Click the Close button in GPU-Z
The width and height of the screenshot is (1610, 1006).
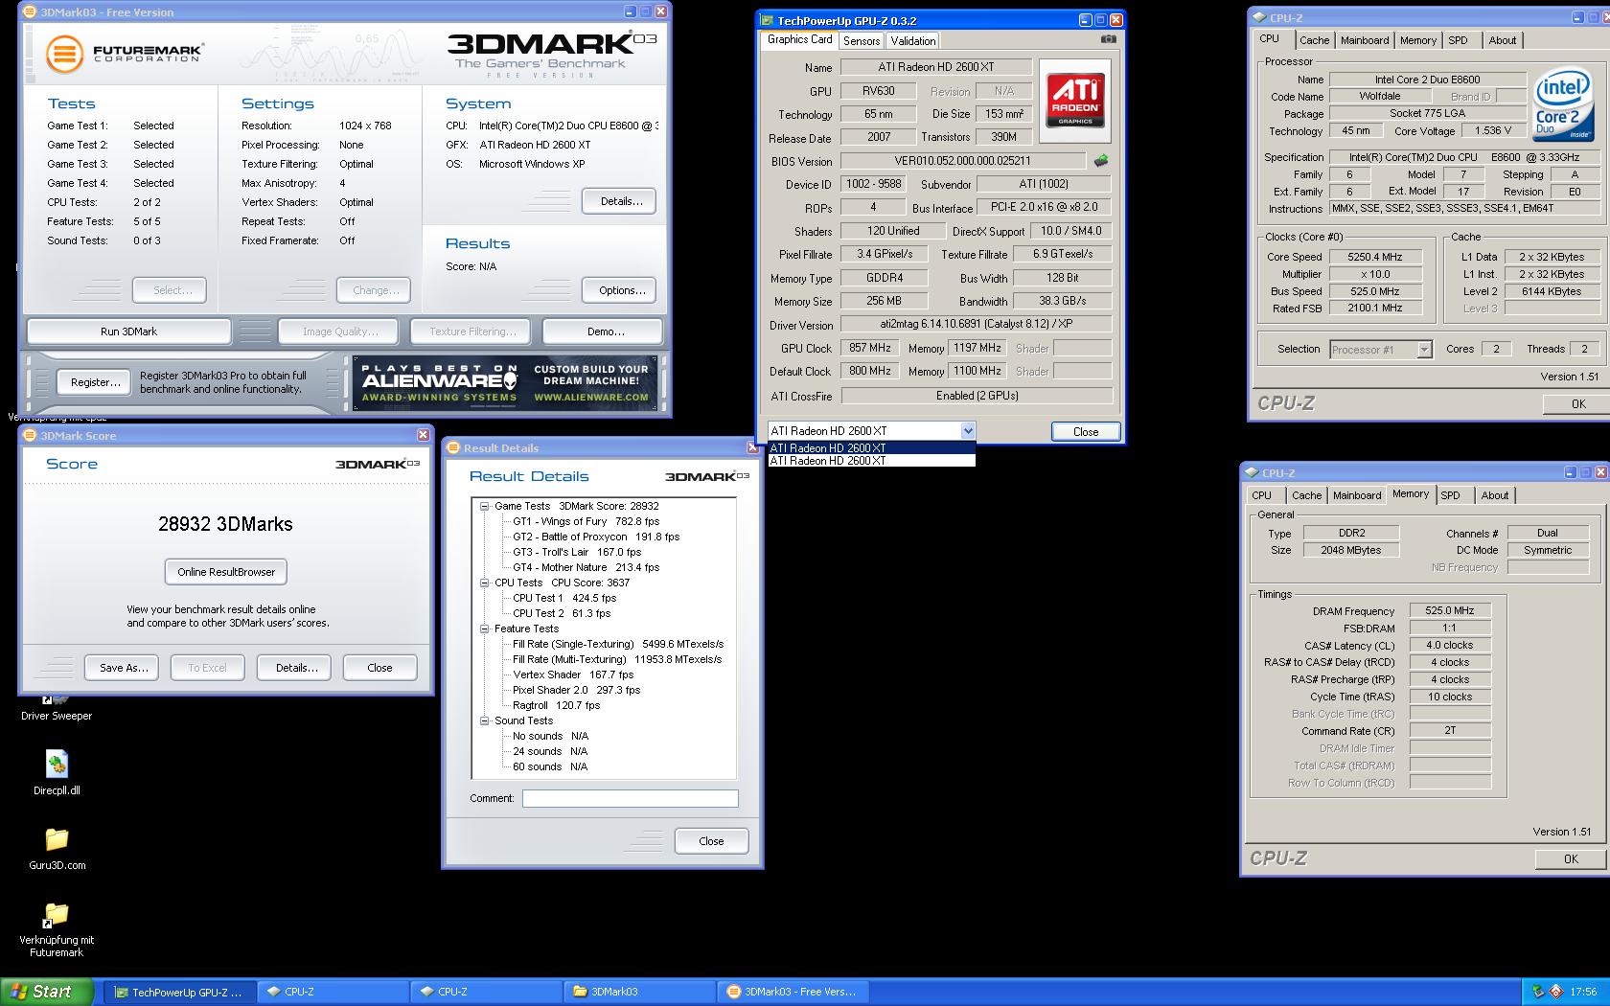(x=1086, y=431)
